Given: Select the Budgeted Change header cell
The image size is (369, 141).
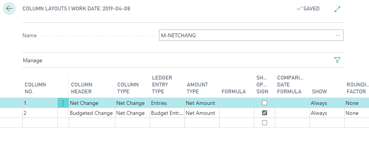Looking at the screenshot, I should point(92,113).
